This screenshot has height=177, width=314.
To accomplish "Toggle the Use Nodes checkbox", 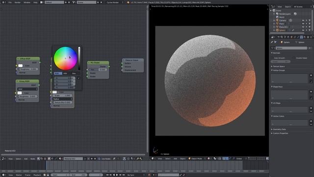I will pyautogui.click(x=99, y=159).
